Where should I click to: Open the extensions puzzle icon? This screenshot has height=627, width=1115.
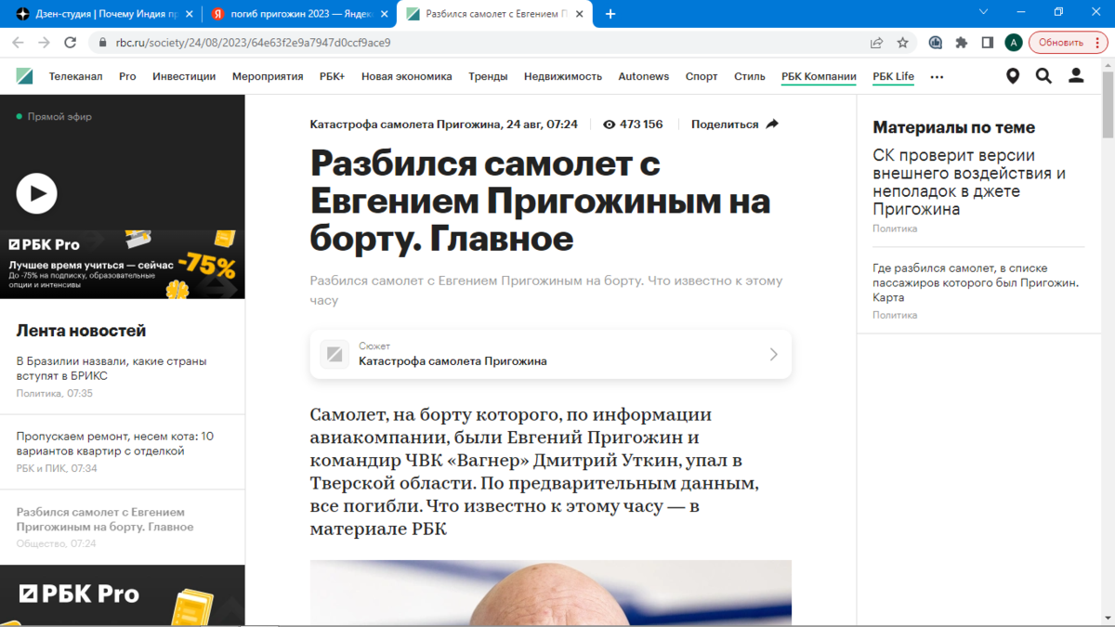(x=962, y=43)
